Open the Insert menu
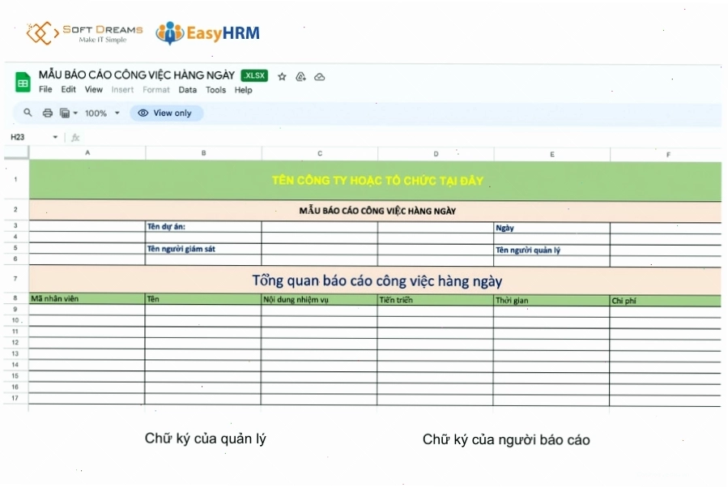Image resolution: width=728 pixels, height=488 pixels. pos(122,90)
